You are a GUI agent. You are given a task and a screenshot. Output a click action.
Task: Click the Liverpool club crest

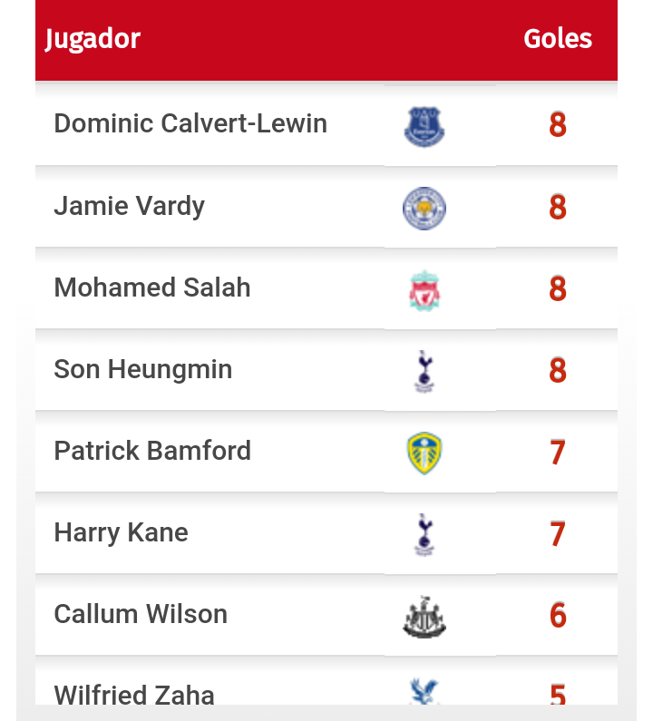click(x=424, y=290)
